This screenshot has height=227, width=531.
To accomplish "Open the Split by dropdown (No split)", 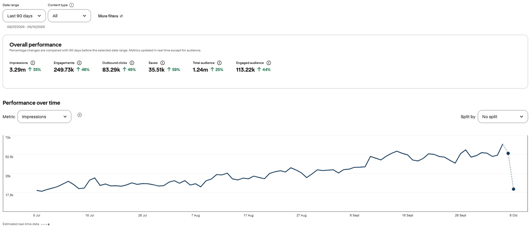I will pyautogui.click(x=503, y=117).
